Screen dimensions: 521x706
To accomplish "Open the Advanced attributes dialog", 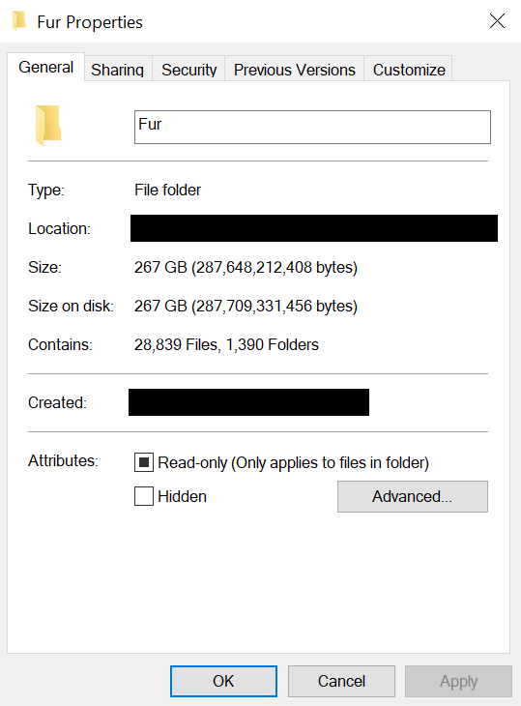I will pos(413,496).
